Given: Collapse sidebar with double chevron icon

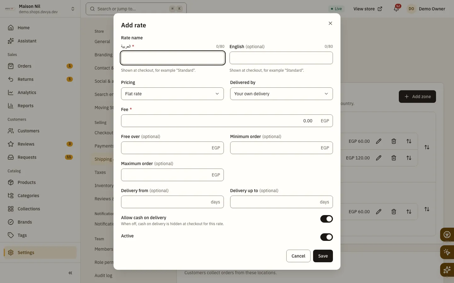Looking at the screenshot, I should pos(70,273).
